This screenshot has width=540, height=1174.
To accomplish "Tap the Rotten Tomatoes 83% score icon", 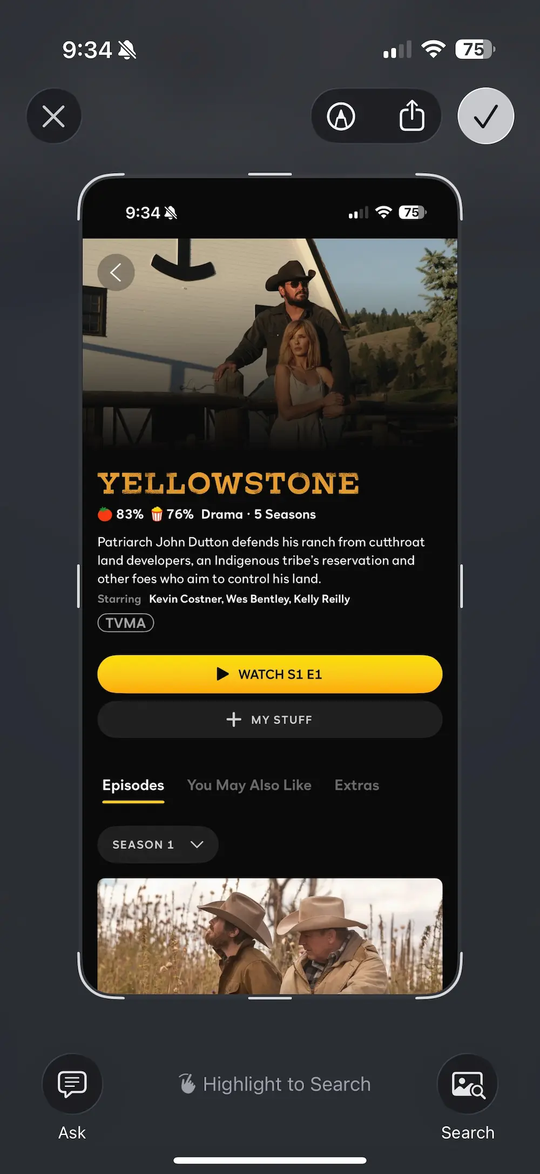I will point(105,514).
